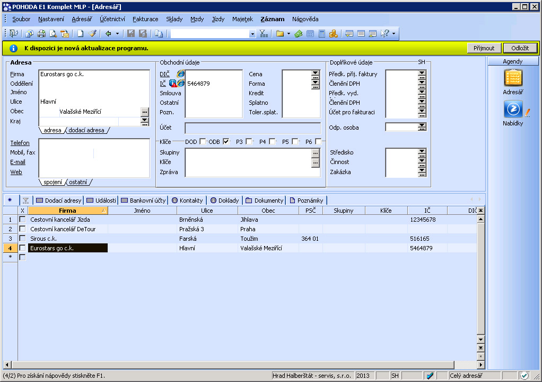This screenshot has width=542, height=382.
Task: Open the Sklady menu
Action: pos(174,19)
